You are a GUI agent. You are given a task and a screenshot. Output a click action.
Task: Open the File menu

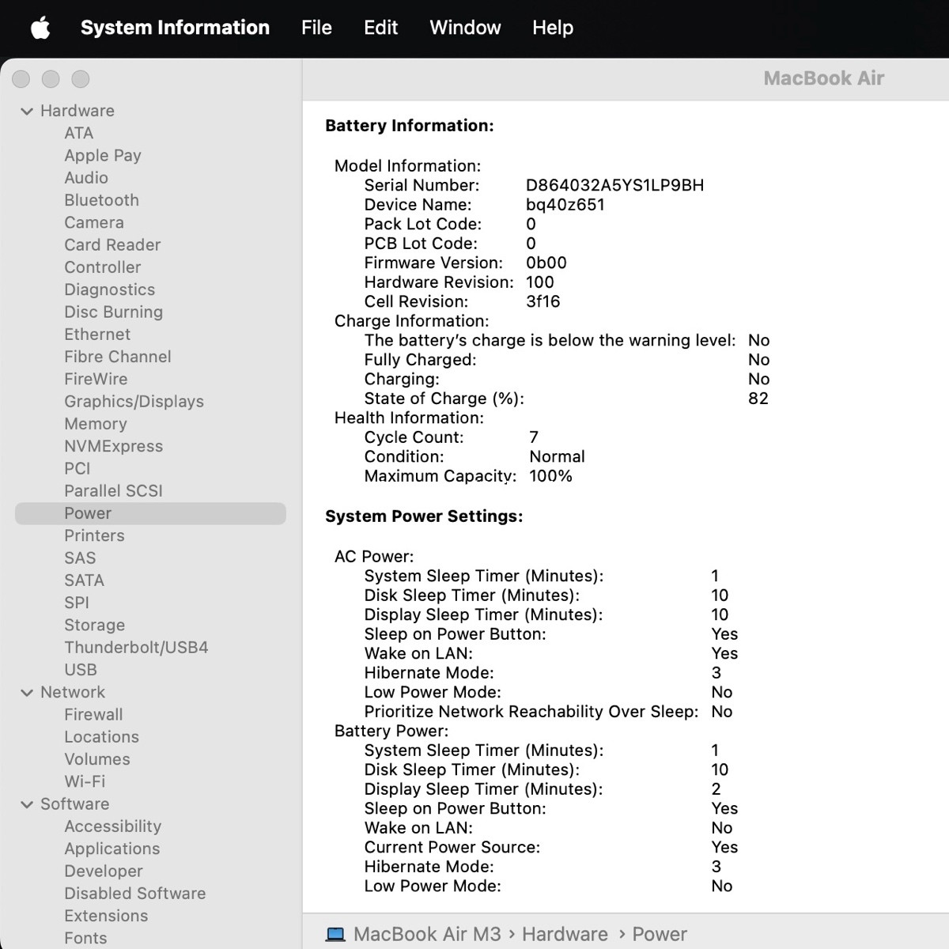(316, 28)
